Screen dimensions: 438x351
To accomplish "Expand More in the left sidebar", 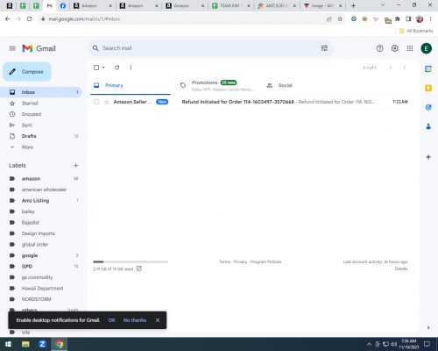I will [x=27, y=147].
